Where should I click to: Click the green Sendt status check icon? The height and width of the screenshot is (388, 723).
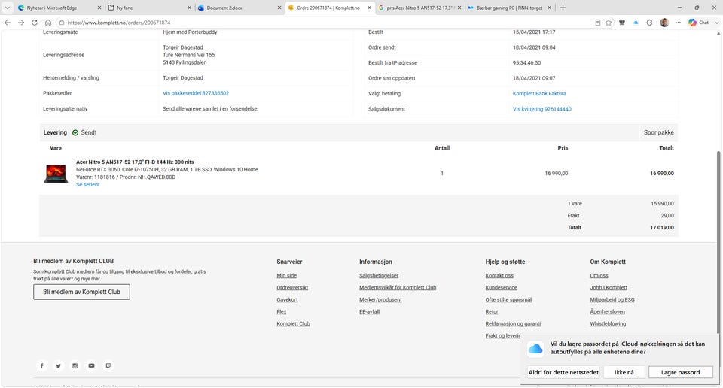point(75,132)
